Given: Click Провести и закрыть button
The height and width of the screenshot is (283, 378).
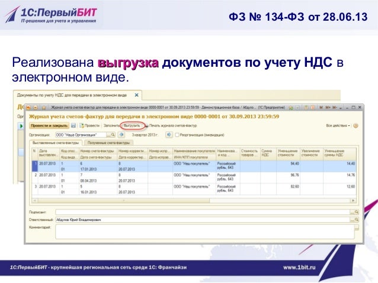Looking at the screenshot, I should (49, 125).
